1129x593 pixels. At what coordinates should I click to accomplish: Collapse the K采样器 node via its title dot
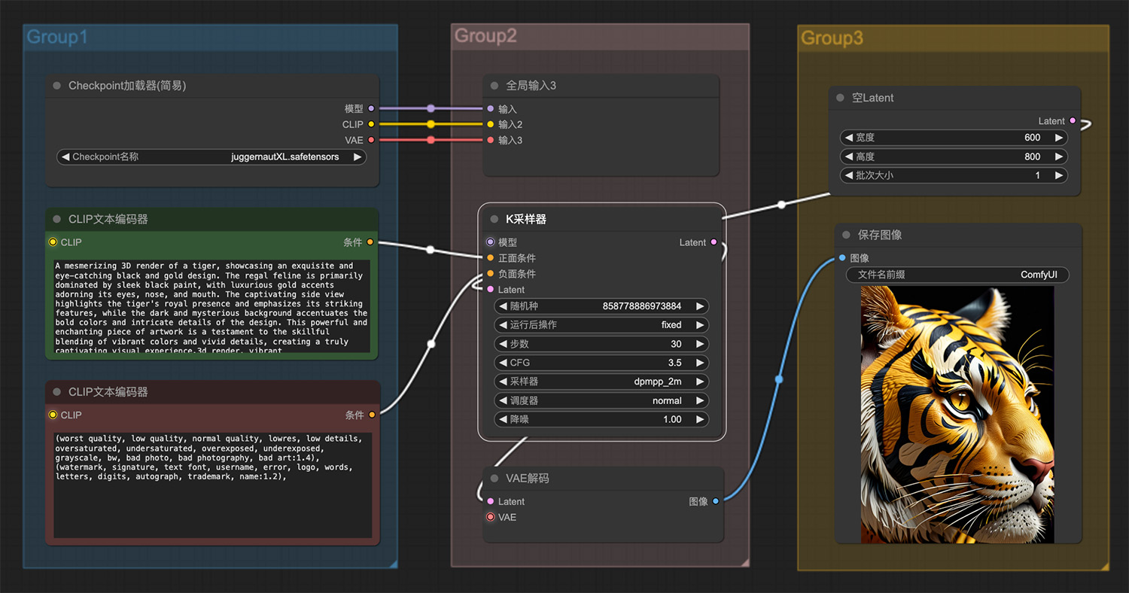495,219
